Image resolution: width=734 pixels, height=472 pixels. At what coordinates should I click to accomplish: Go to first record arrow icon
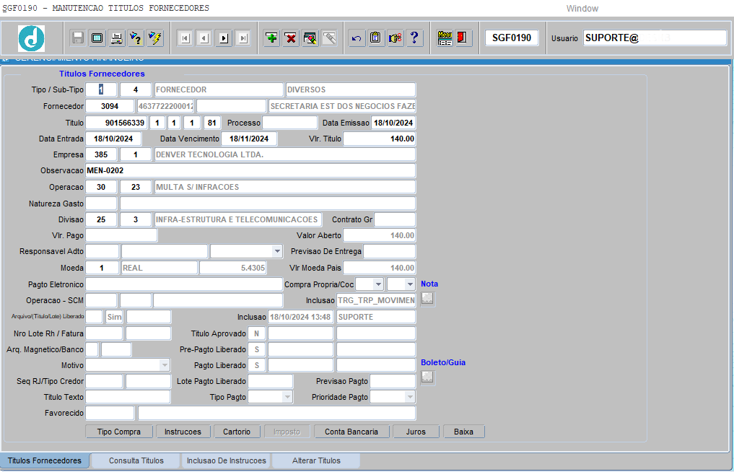pyautogui.click(x=185, y=38)
